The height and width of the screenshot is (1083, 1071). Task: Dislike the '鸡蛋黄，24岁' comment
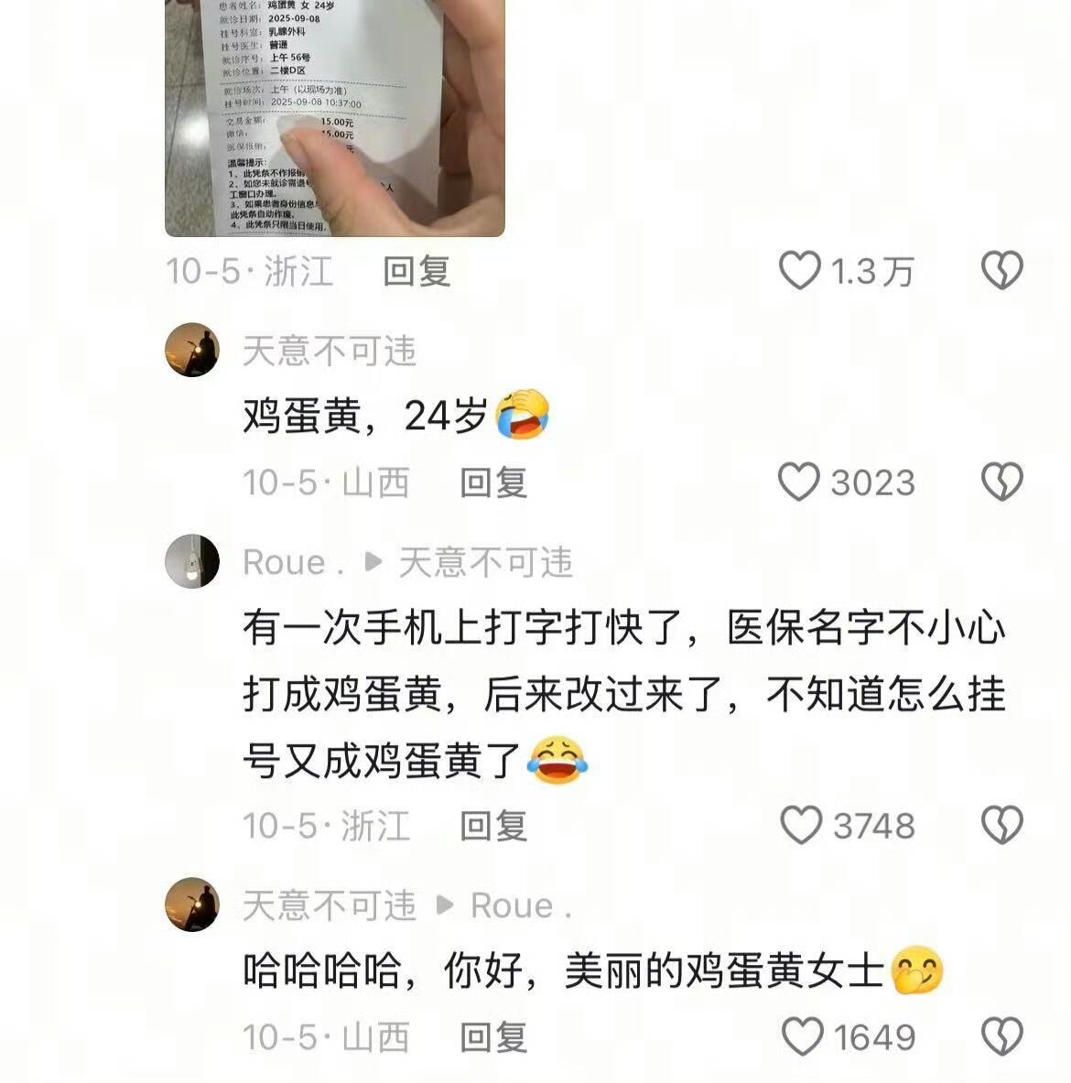coord(1002,482)
